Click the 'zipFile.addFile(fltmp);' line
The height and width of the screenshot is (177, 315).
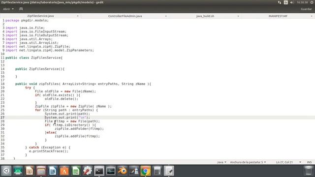pyautogui.click(x=77, y=136)
